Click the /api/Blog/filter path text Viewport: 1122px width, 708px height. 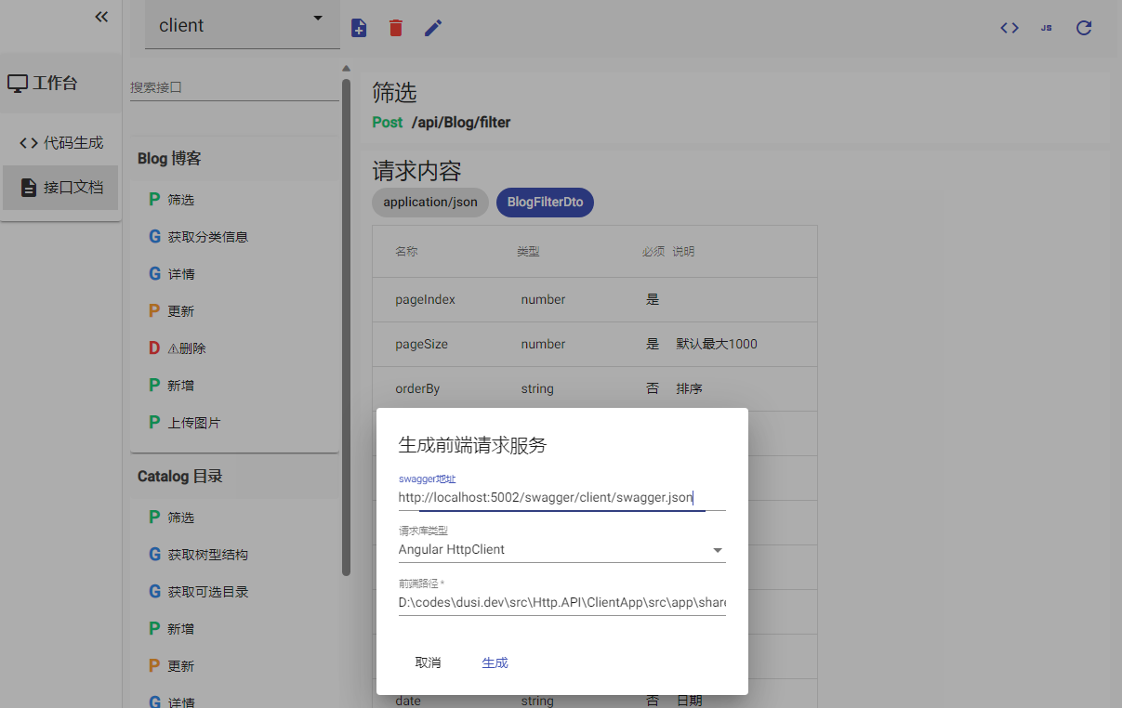pyautogui.click(x=461, y=123)
